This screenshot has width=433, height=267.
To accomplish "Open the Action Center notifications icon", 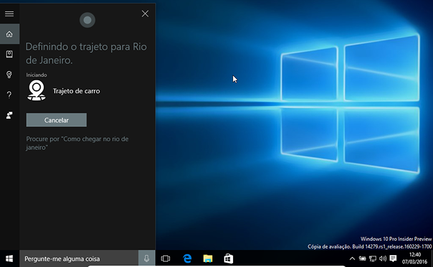I will 393,258.
